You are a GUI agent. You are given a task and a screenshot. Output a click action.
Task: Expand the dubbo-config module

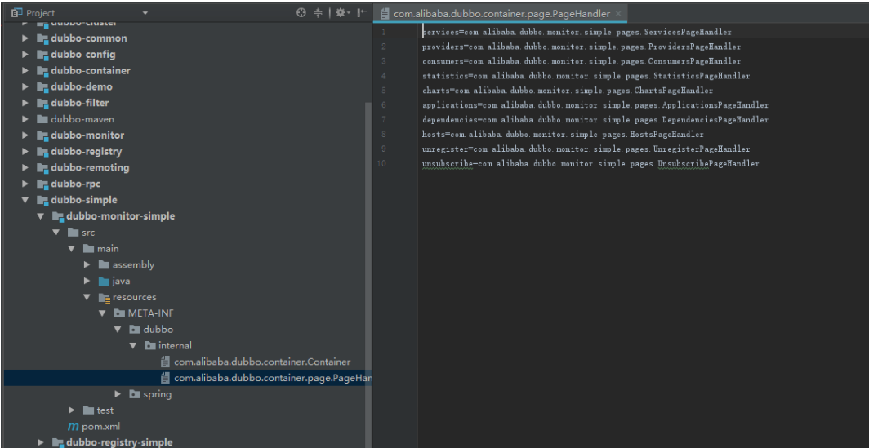point(25,55)
